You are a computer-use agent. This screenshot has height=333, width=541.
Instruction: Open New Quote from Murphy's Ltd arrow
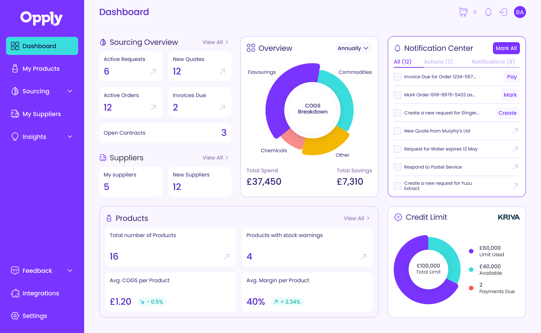click(x=515, y=131)
